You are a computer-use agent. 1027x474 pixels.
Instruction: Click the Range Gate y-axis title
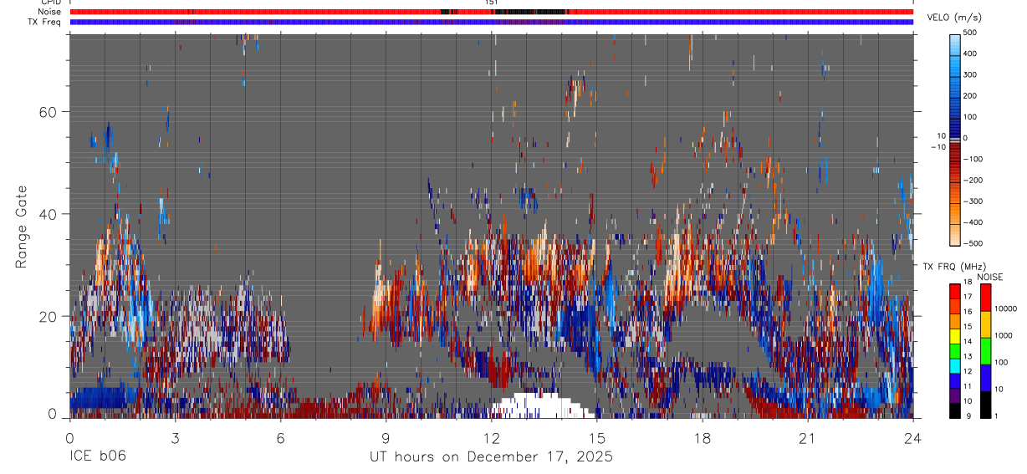coord(22,227)
